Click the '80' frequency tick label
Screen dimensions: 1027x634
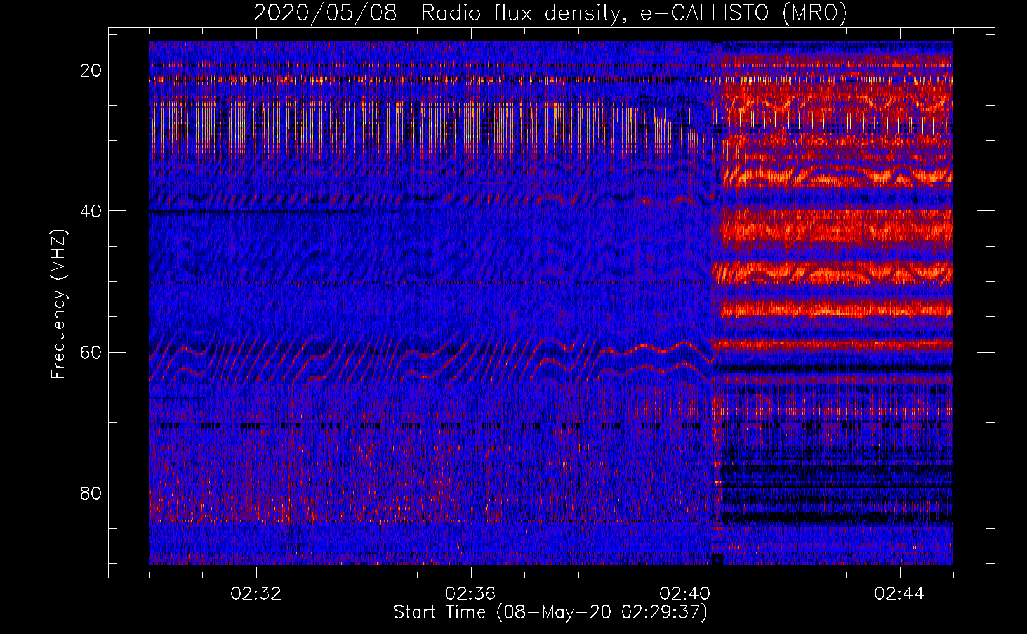click(x=91, y=493)
